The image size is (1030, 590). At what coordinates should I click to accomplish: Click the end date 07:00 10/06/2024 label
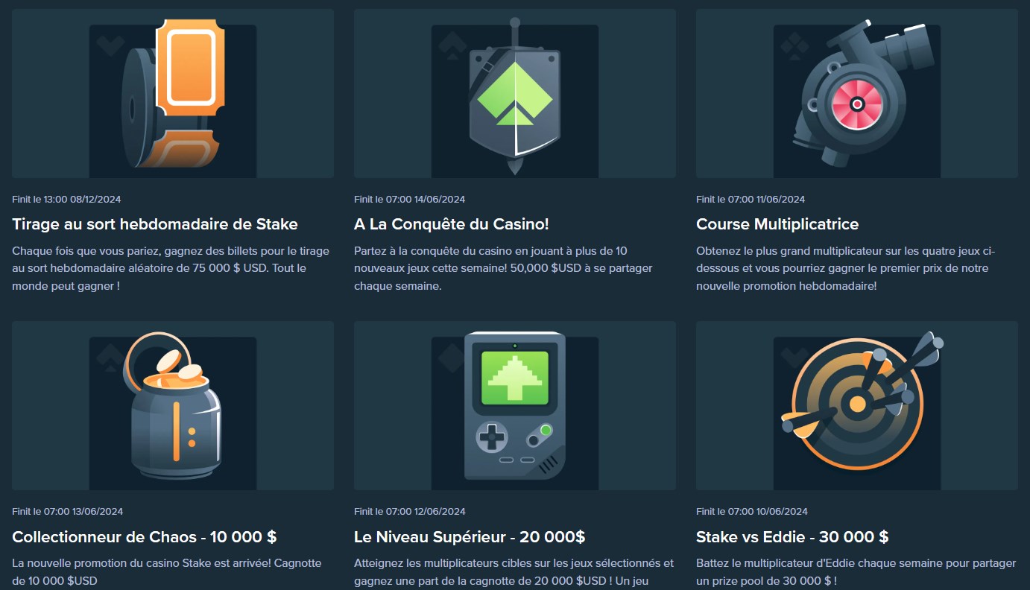pyautogui.click(x=751, y=512)
